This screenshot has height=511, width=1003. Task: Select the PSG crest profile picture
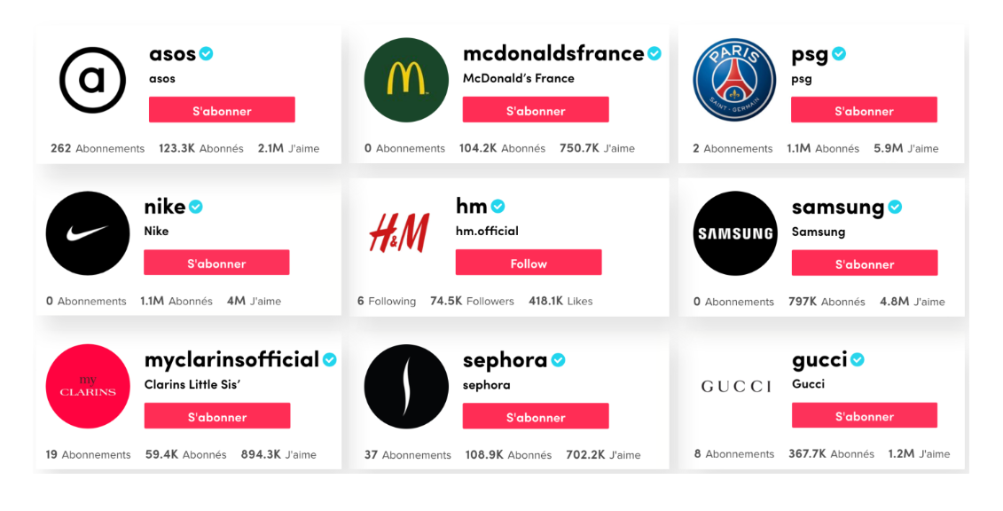pos(734,80)
